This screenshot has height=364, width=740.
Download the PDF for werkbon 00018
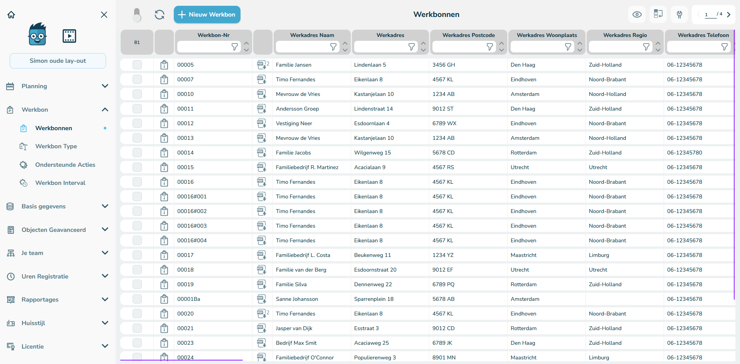coord(261,270)
